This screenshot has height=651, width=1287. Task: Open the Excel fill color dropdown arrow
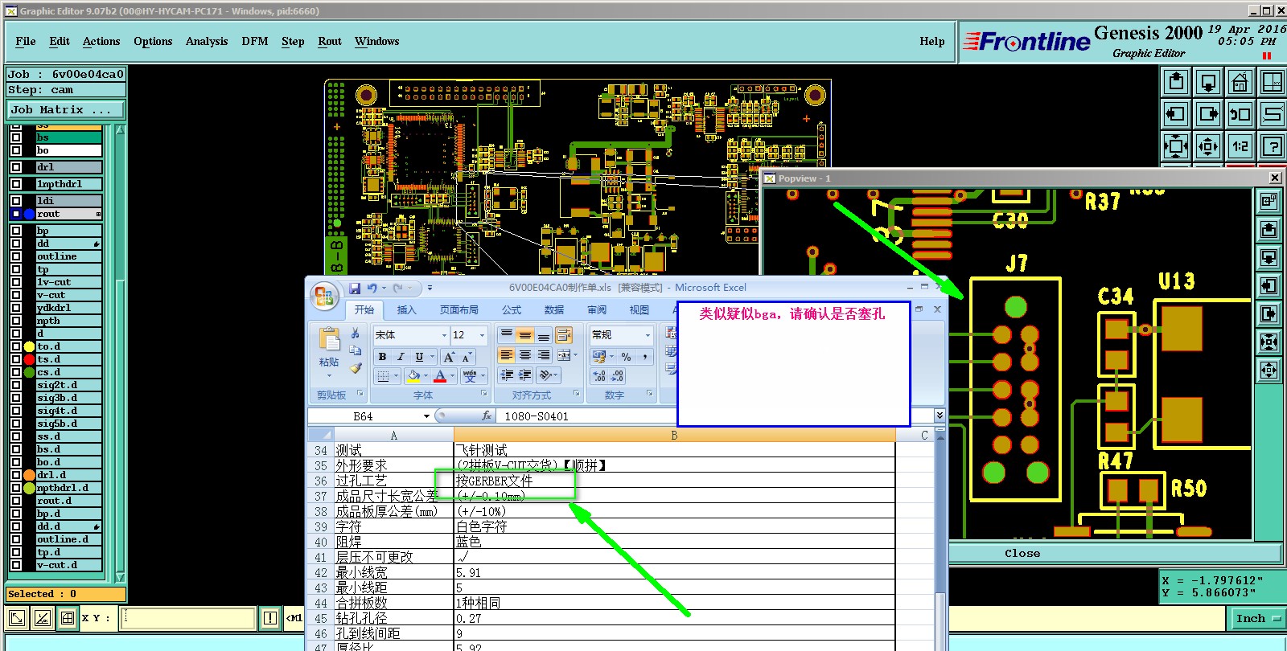coord(426,376)
